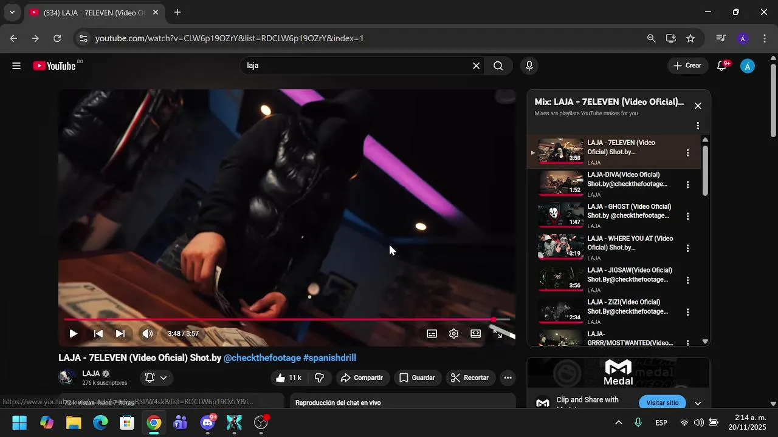Play the video
Screen dimensions: 778x437
pyautogui.click(x=73, y=333)
